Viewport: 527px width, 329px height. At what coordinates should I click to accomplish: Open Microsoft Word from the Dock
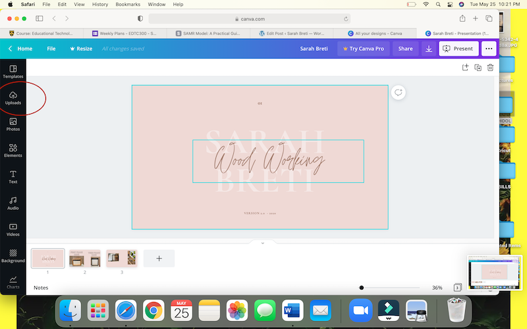click(292, 310)
